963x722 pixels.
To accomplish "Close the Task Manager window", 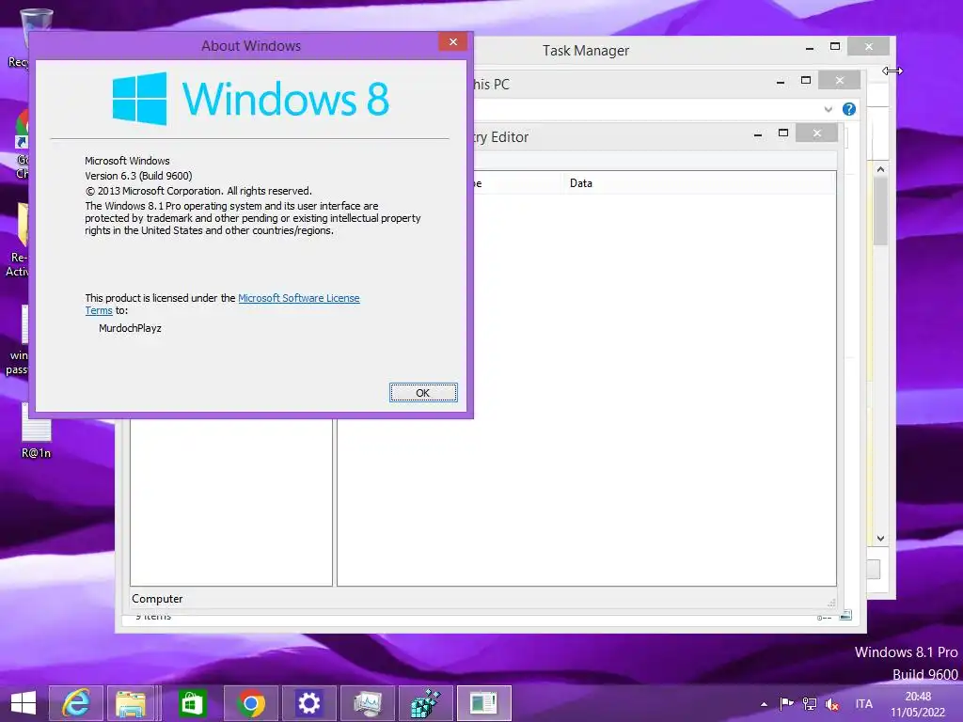I will [868, 47].
